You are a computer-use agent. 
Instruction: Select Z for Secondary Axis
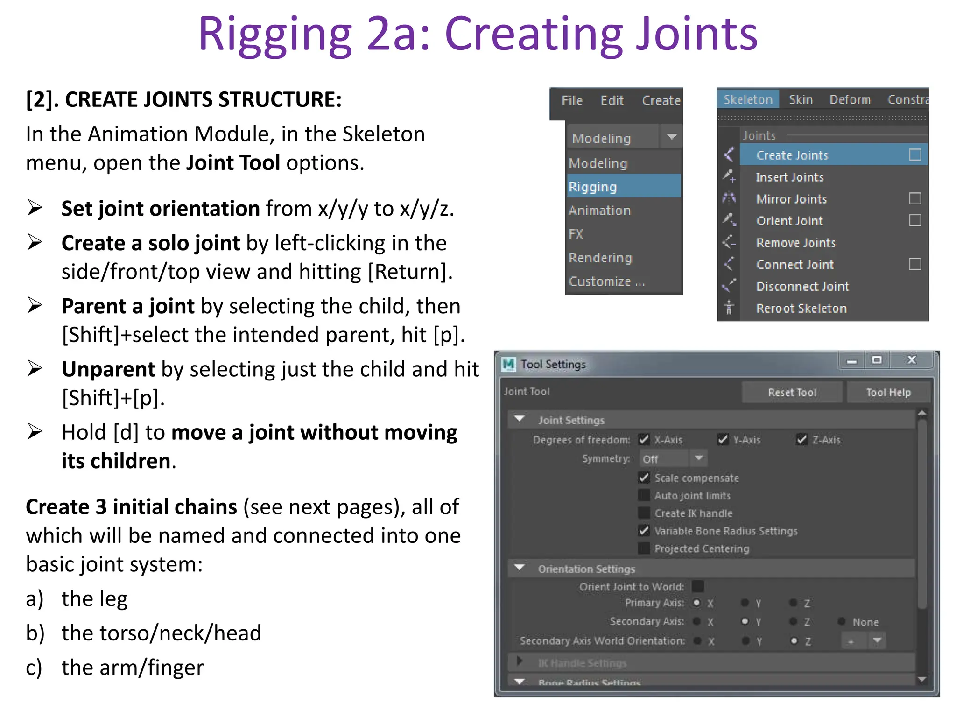793,621
